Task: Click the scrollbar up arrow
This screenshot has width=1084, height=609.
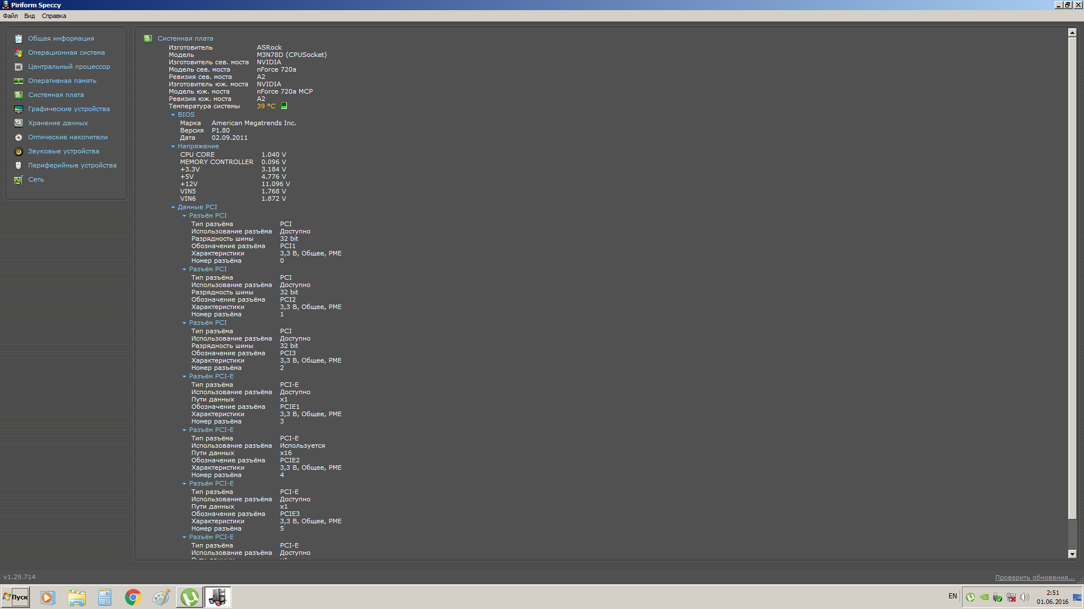Action: (1072, 33)
